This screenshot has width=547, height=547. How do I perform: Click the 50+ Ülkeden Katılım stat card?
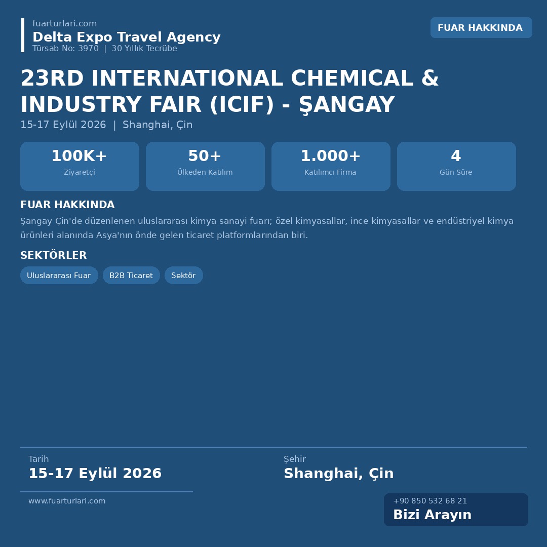[205, 166]
